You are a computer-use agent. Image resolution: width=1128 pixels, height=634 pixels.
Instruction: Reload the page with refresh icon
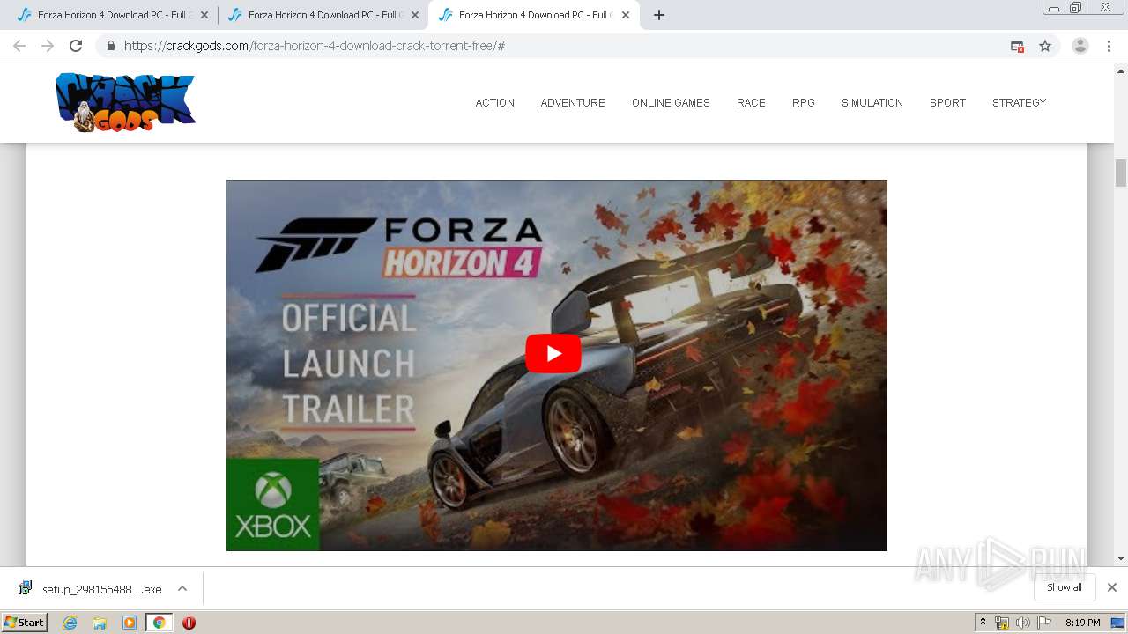click(x=76, y=46)
